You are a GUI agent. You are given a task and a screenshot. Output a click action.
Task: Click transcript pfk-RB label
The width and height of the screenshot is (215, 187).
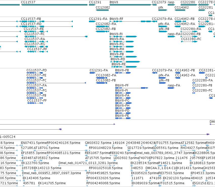(x=164, y=29)
